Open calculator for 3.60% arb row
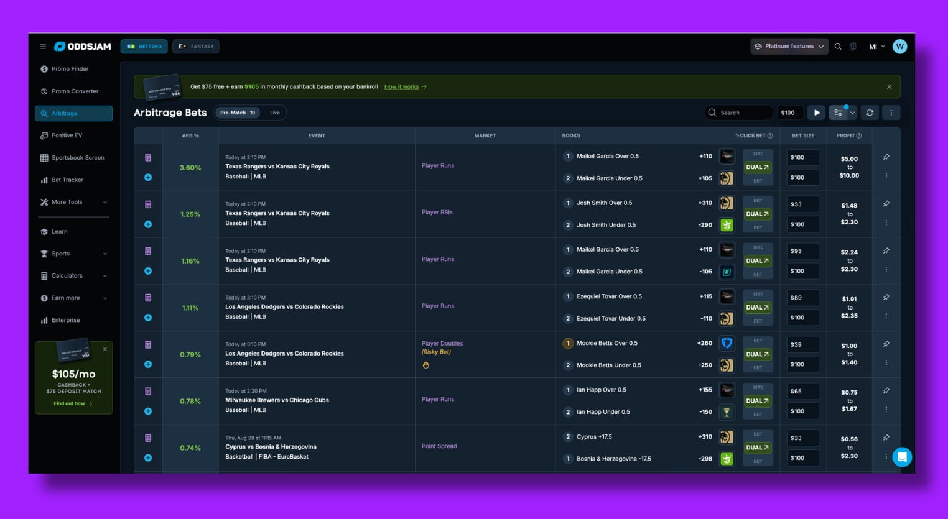Image resolution: width=948 pixels, height=519 pixels. [x=148, y=158]
